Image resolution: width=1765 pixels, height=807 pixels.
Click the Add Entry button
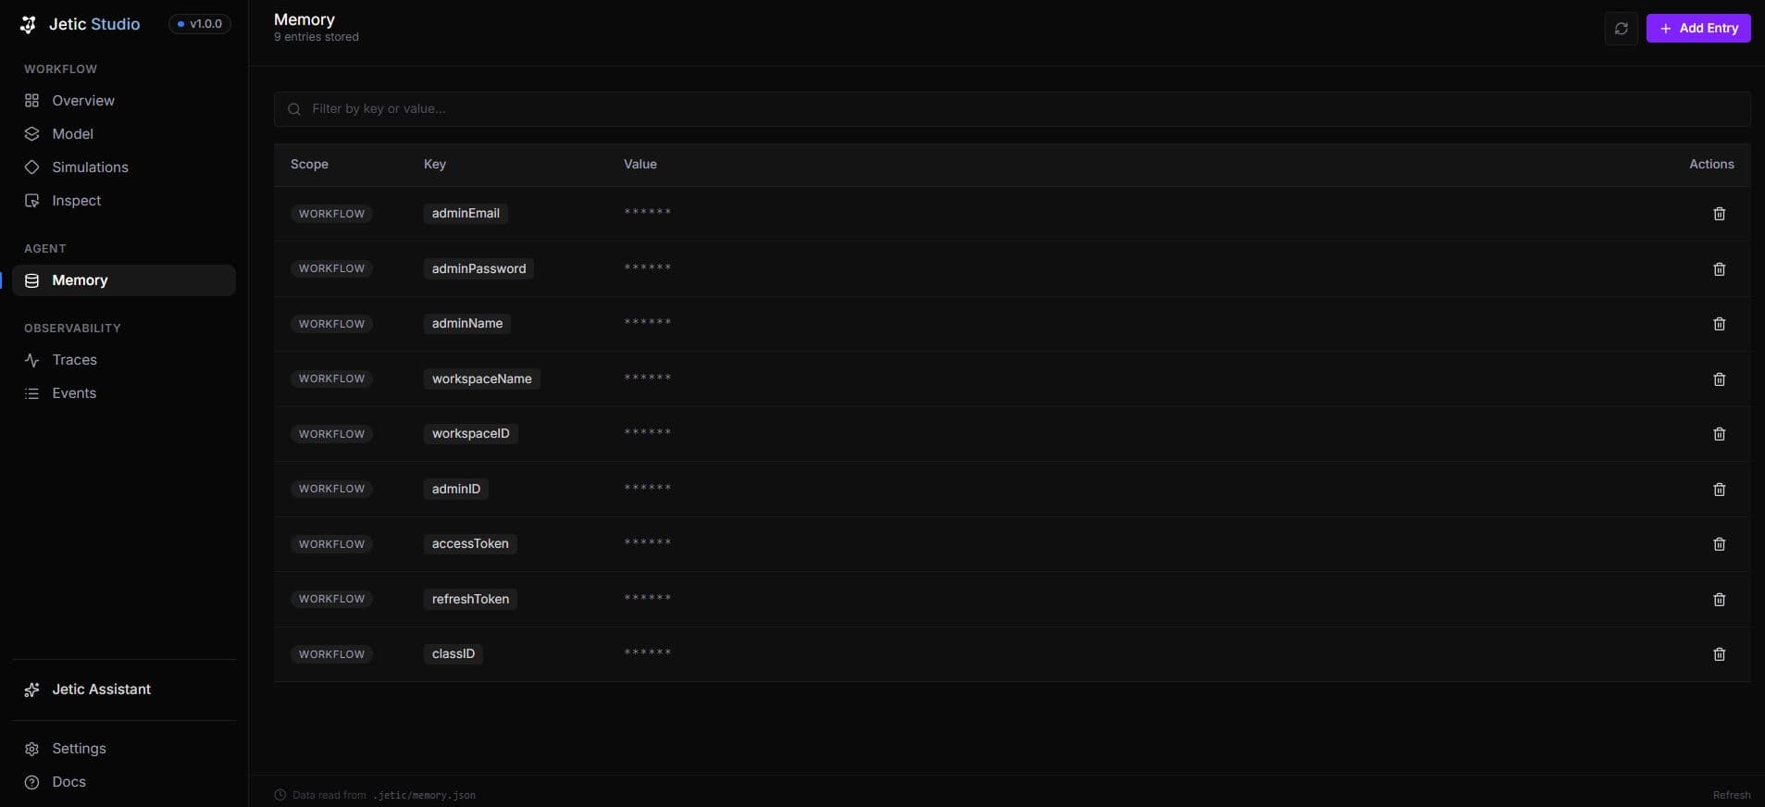click(1697, 29)
